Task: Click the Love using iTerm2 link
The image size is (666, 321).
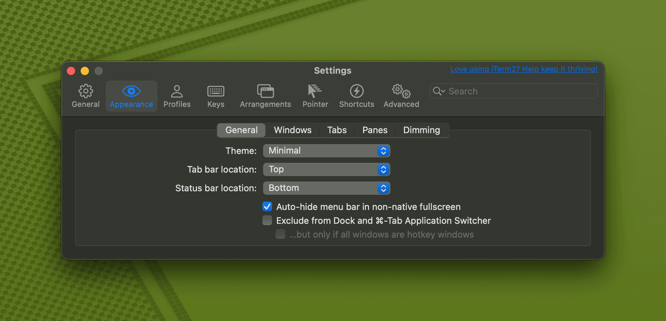Action: tap(523, 69)
